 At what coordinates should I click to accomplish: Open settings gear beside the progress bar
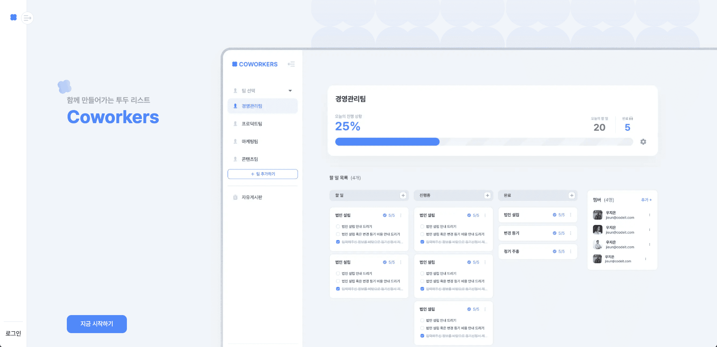coord(643,142)
